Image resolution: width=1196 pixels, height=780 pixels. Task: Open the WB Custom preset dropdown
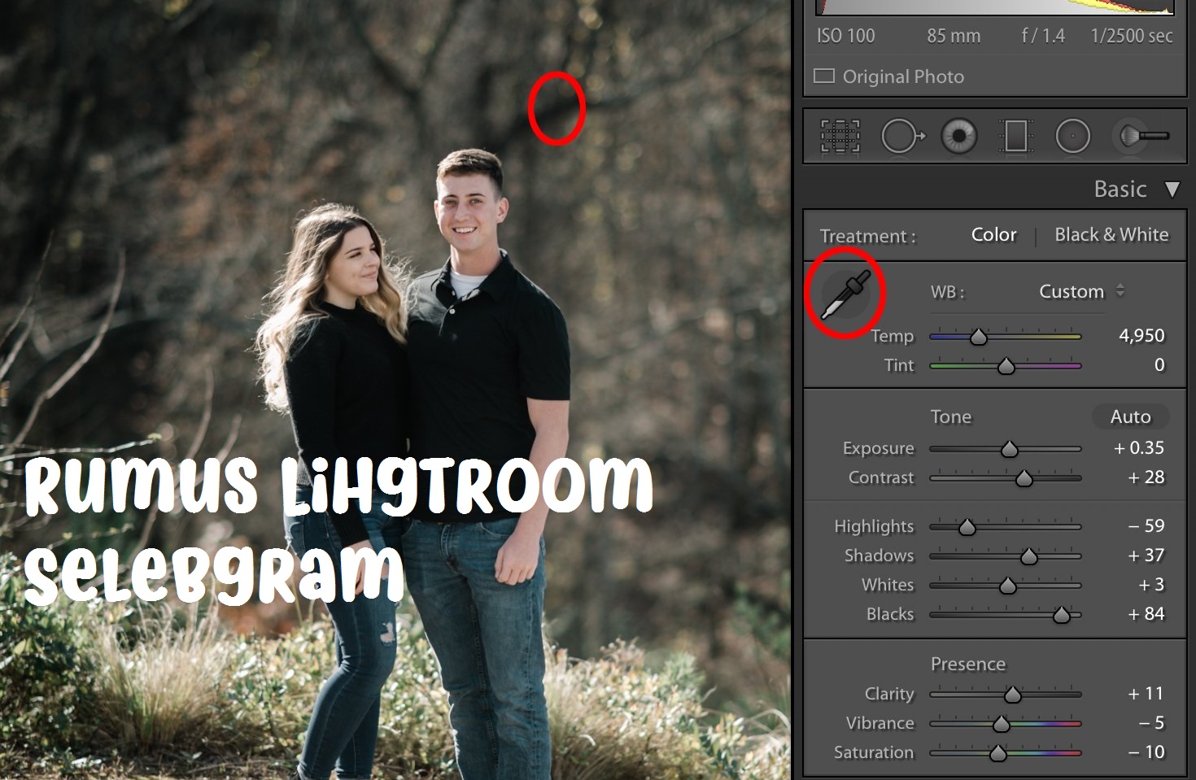click(1081, 291)
